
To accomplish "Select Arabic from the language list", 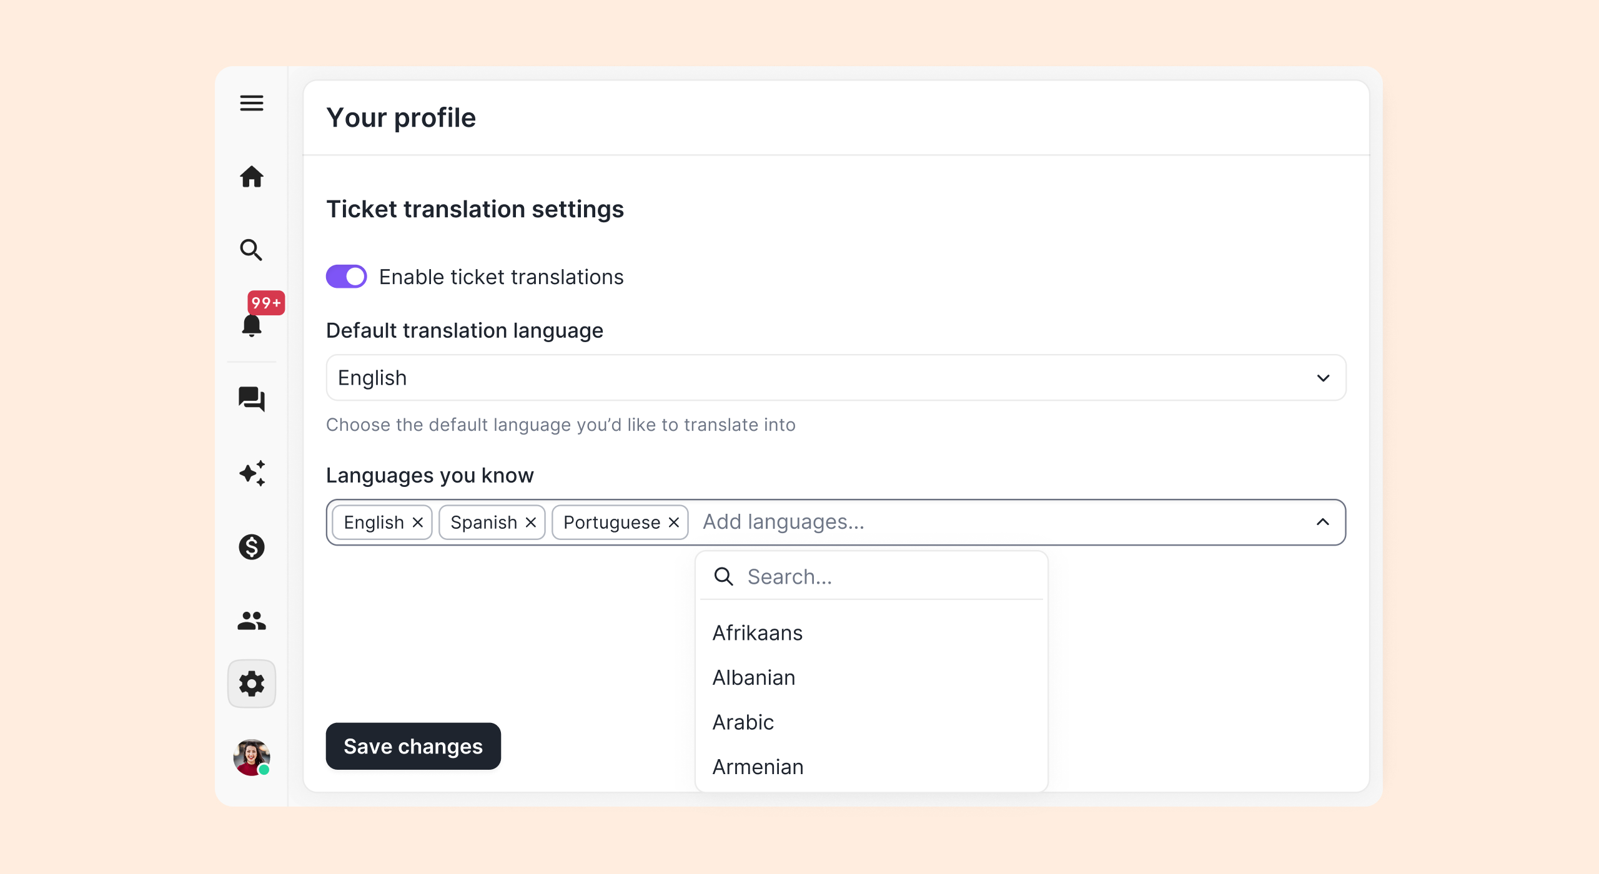I will (743, 722).
